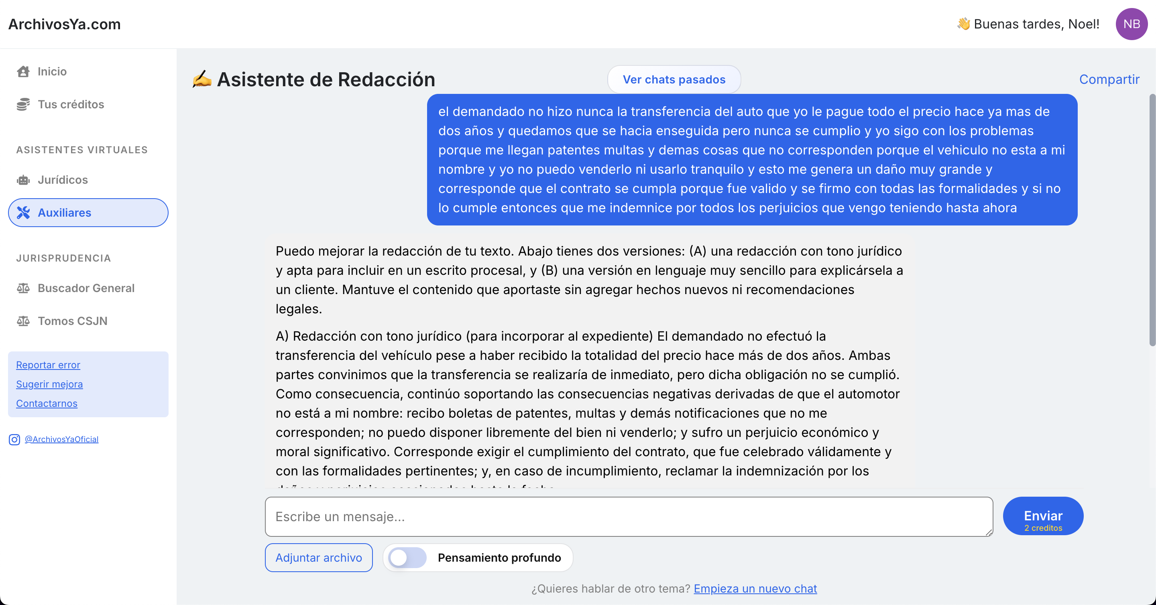Open the NB user avatar
Image resolution: width=1156 pixels, height=605 pixels.
coord(1132,24)
